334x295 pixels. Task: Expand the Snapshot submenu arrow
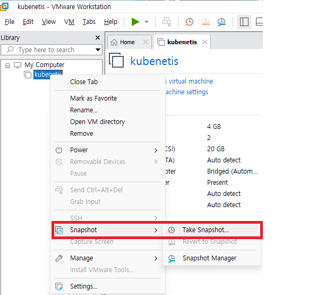pyautogui.click(x=156, y=230)
